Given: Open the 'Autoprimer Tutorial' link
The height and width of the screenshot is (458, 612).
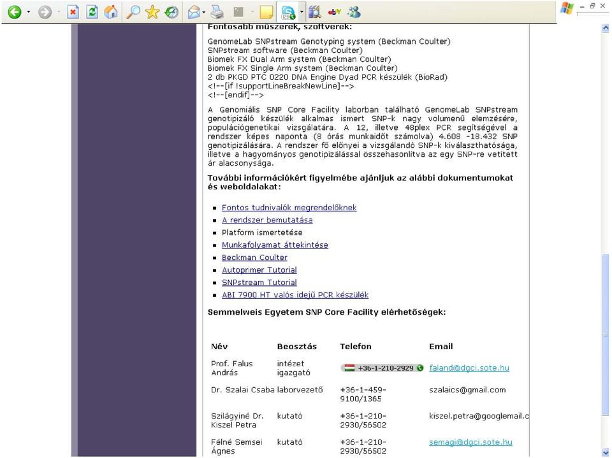Looking at the screenshot, I should 259,270.
